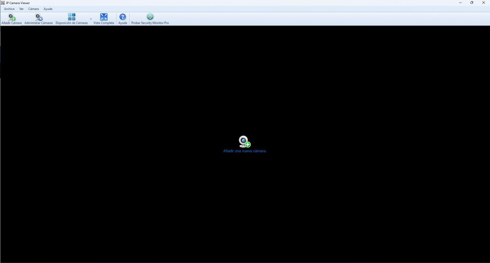This screenshot has width=490, height=263.
Task: Close the IP Camera Viewer window
Action: pos(483,3)
